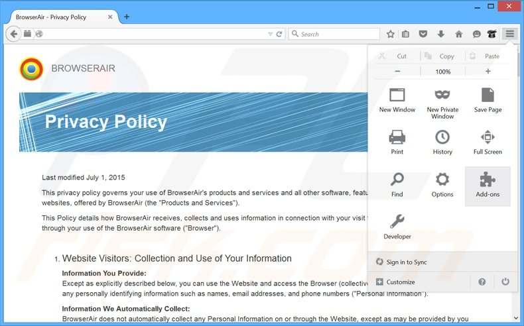This screenshot has height=326, width=524.
Task: Click "Information We Automatically Collect:" subheading
Action: tap(125, 309)
